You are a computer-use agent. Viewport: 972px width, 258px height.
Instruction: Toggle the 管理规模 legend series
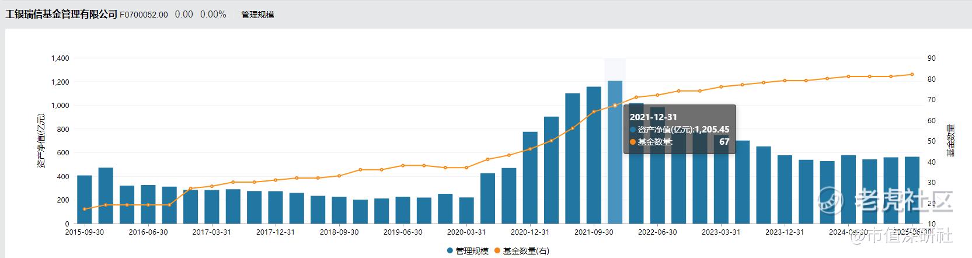click(468, 251)
